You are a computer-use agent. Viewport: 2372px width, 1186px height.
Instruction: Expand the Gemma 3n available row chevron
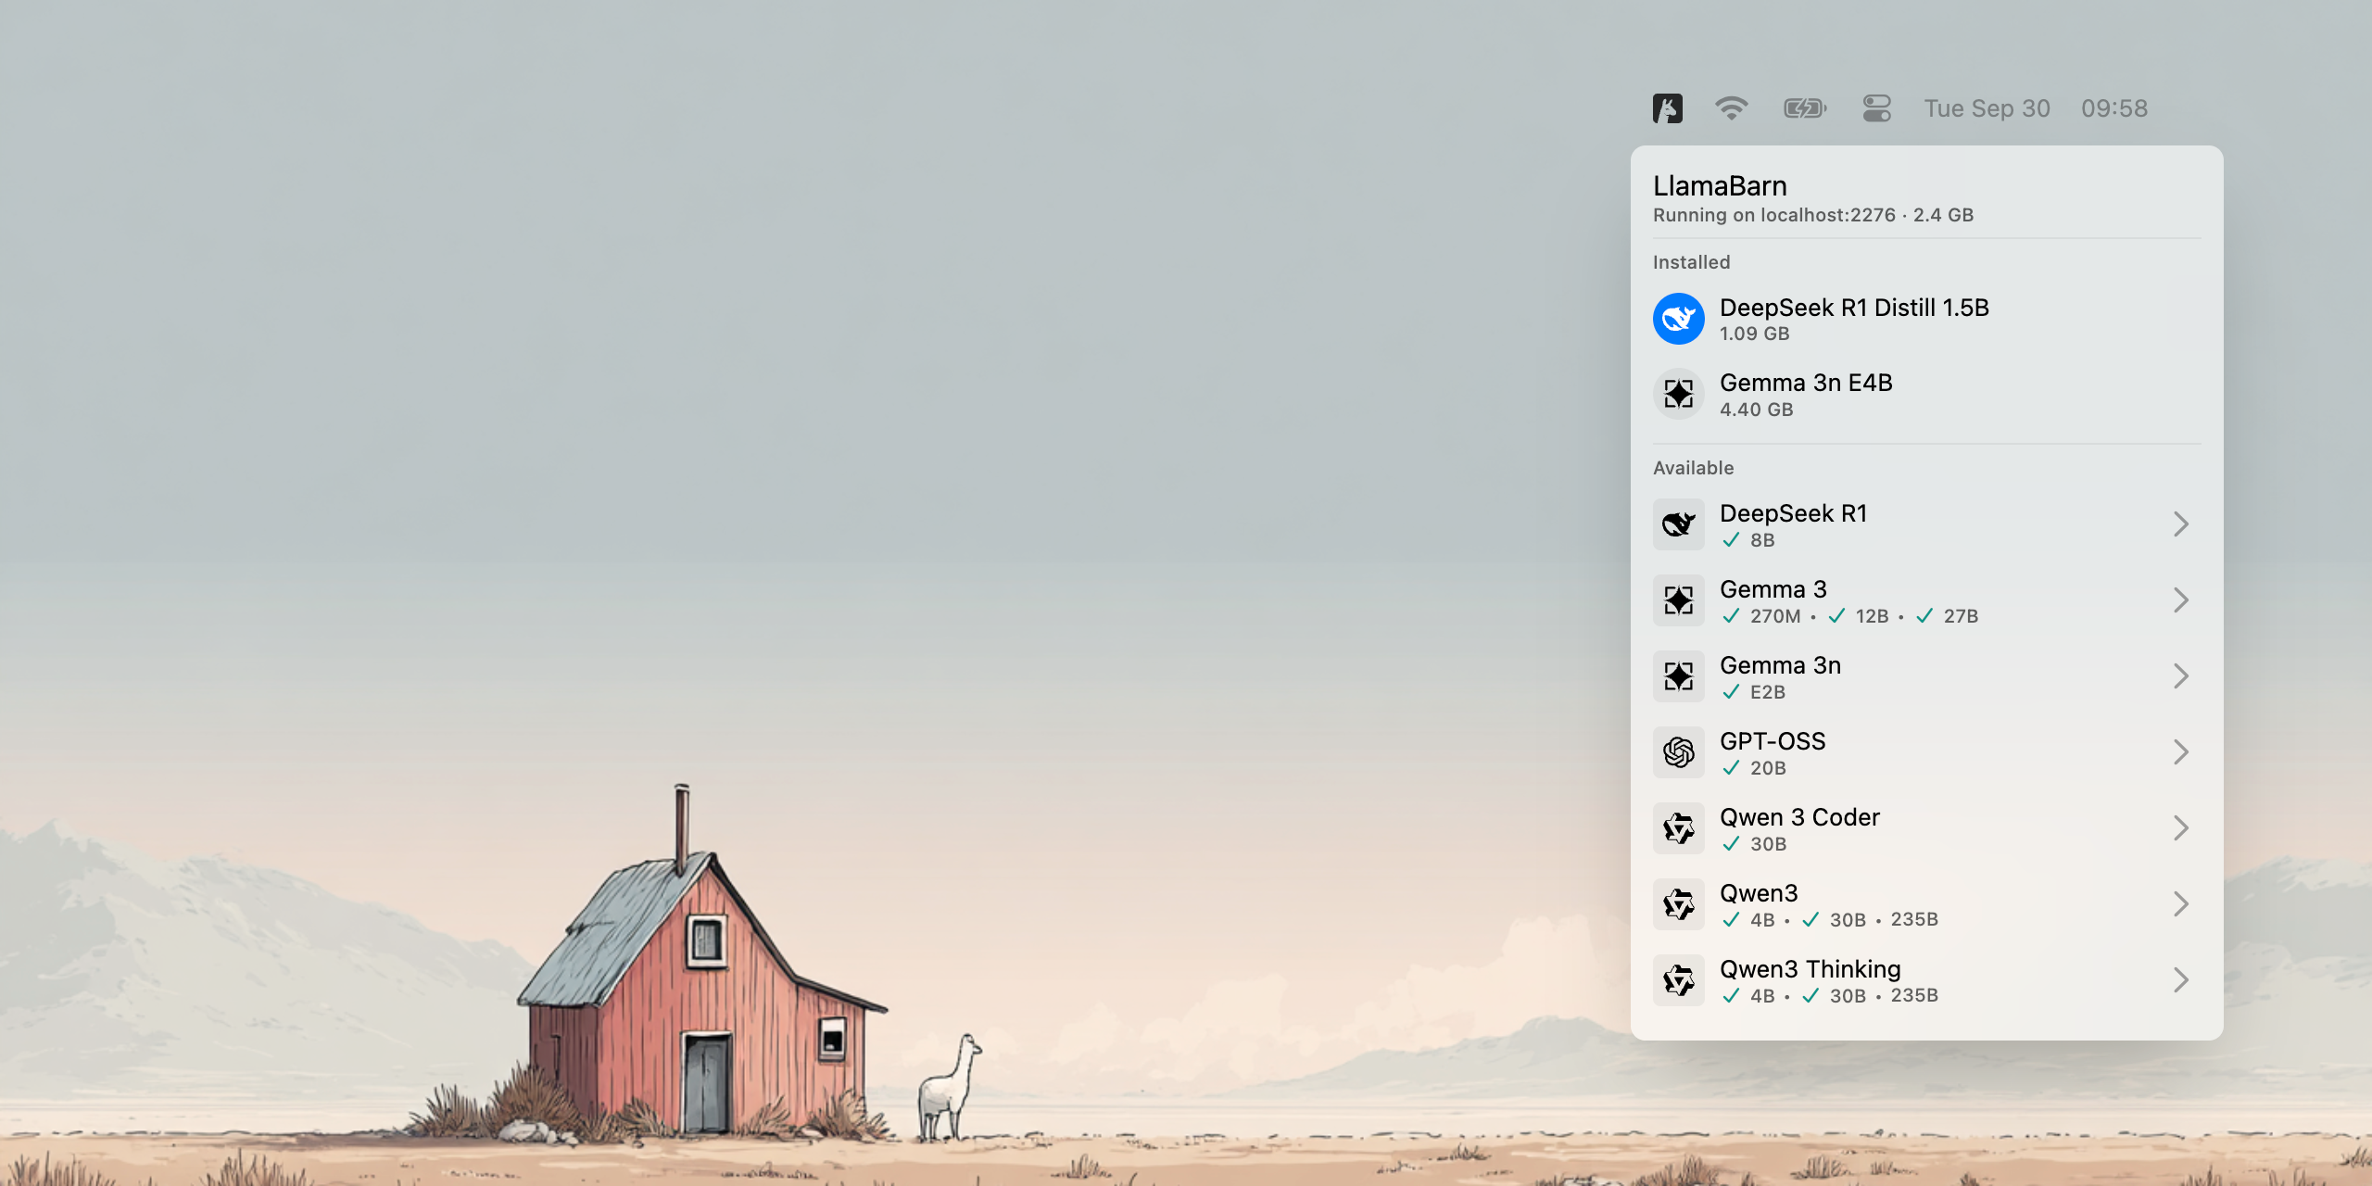point(2181,676)
